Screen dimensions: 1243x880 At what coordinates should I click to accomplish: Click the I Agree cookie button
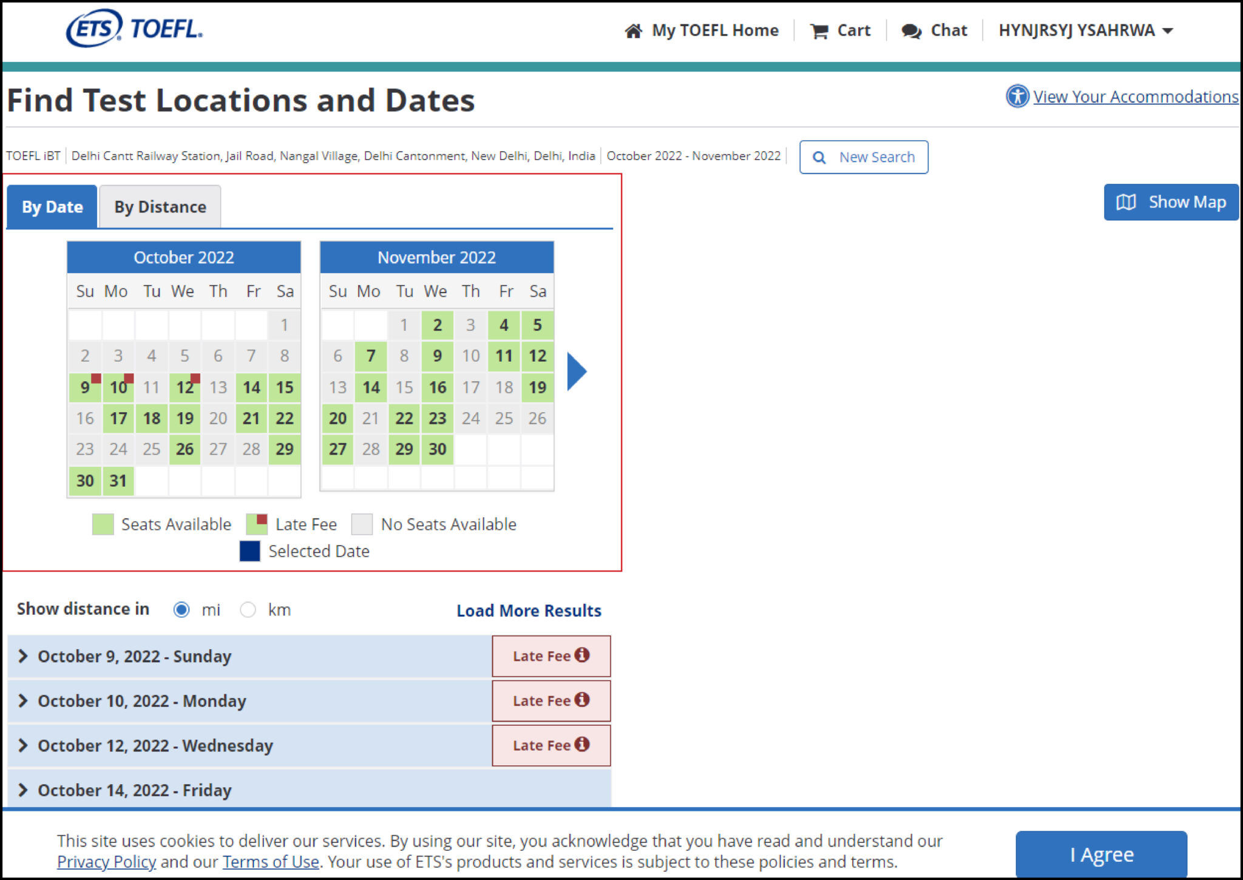click(x=1102, y=855)
